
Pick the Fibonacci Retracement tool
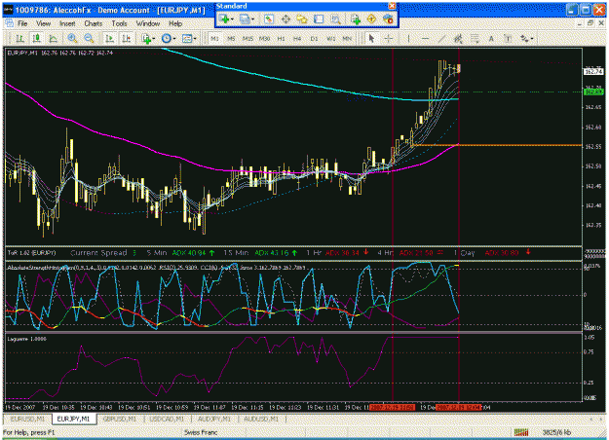pos(475,38)
